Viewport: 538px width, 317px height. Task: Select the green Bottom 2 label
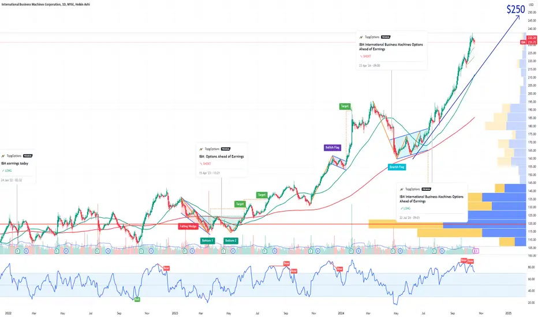[231, 240]
